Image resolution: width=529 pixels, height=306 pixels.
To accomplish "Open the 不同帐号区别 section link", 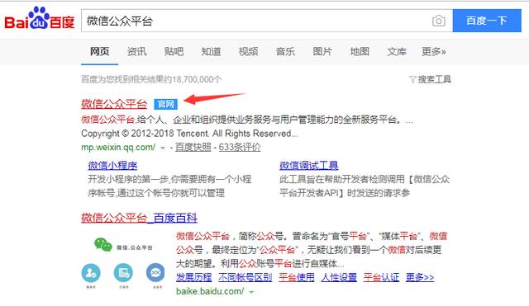I will 245,278.
